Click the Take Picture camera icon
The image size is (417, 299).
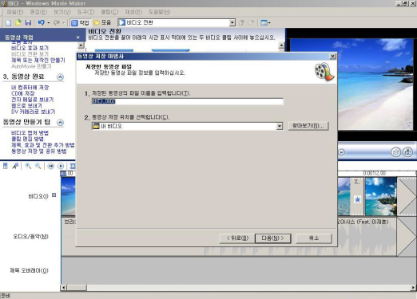(408, 152)
